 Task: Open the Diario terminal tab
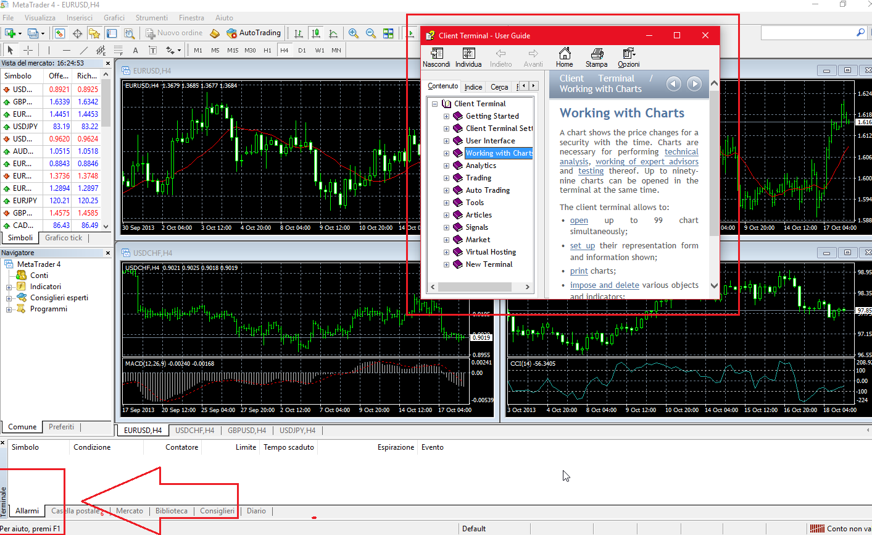coord(256,511)
